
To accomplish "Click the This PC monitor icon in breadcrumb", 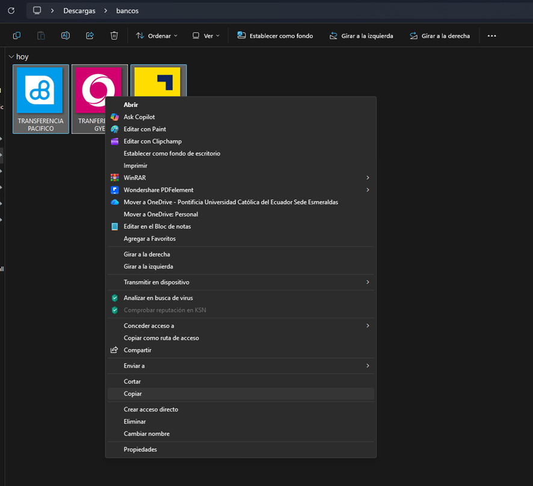I will point(37,11).
